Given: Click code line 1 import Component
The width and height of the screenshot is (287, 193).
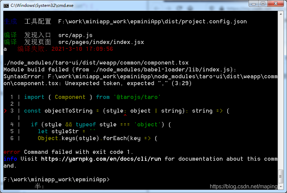Looking at the screenshot, I should (92, 97).
